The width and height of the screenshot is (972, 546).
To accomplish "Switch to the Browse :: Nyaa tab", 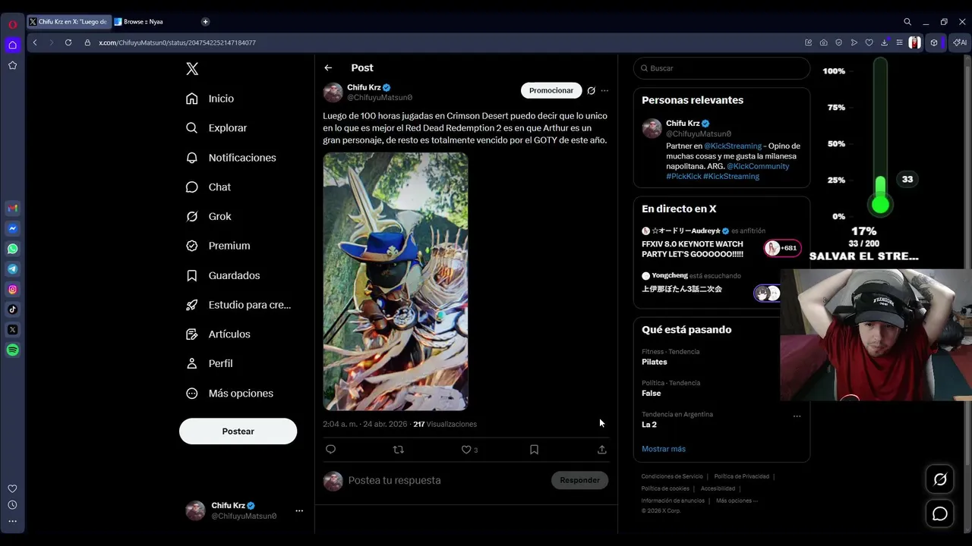I will (144, 22).
